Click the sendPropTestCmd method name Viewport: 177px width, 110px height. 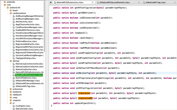(87, 63)
